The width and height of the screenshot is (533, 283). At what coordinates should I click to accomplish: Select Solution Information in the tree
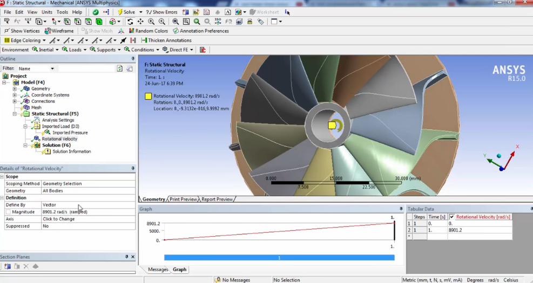pyautogui.click(x=72, y=151)
